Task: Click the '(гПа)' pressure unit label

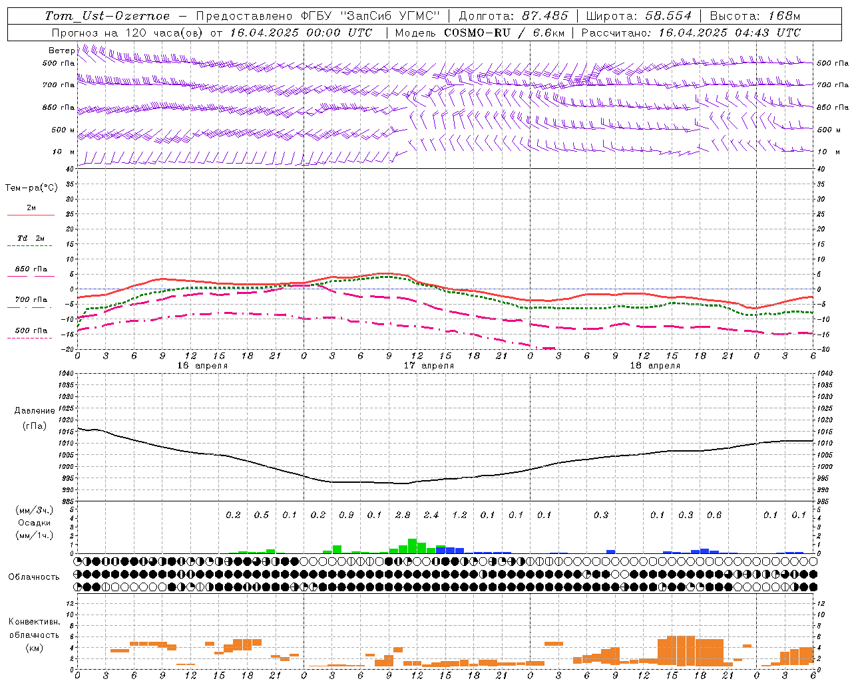Action: (35, 426)
